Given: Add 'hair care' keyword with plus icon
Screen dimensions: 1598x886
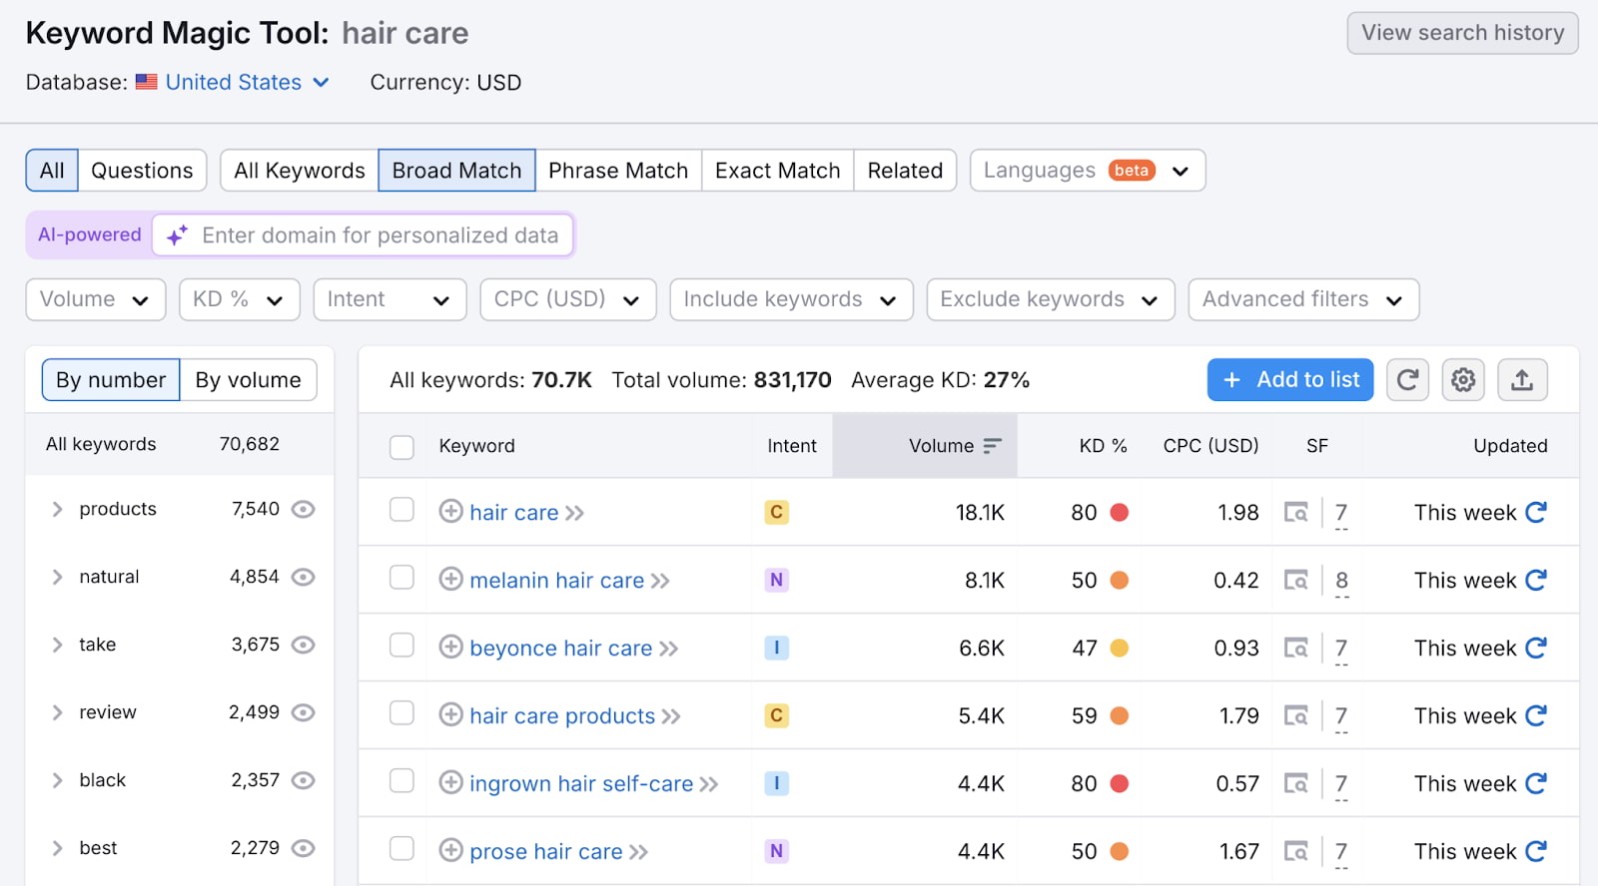Looking at the screenshot, I should tap(451, 512).
